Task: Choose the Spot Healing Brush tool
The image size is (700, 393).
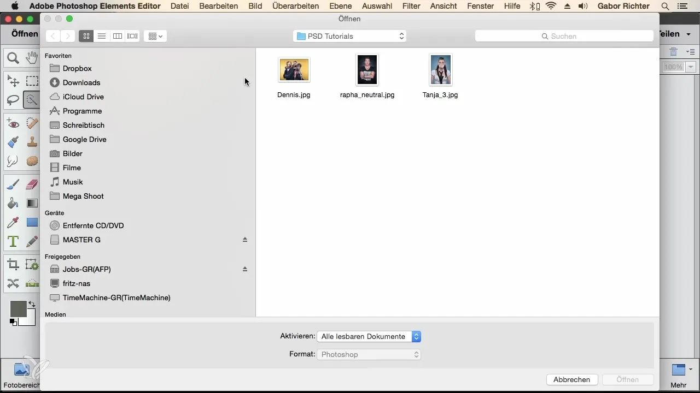Action: click(x=32, y=124)
